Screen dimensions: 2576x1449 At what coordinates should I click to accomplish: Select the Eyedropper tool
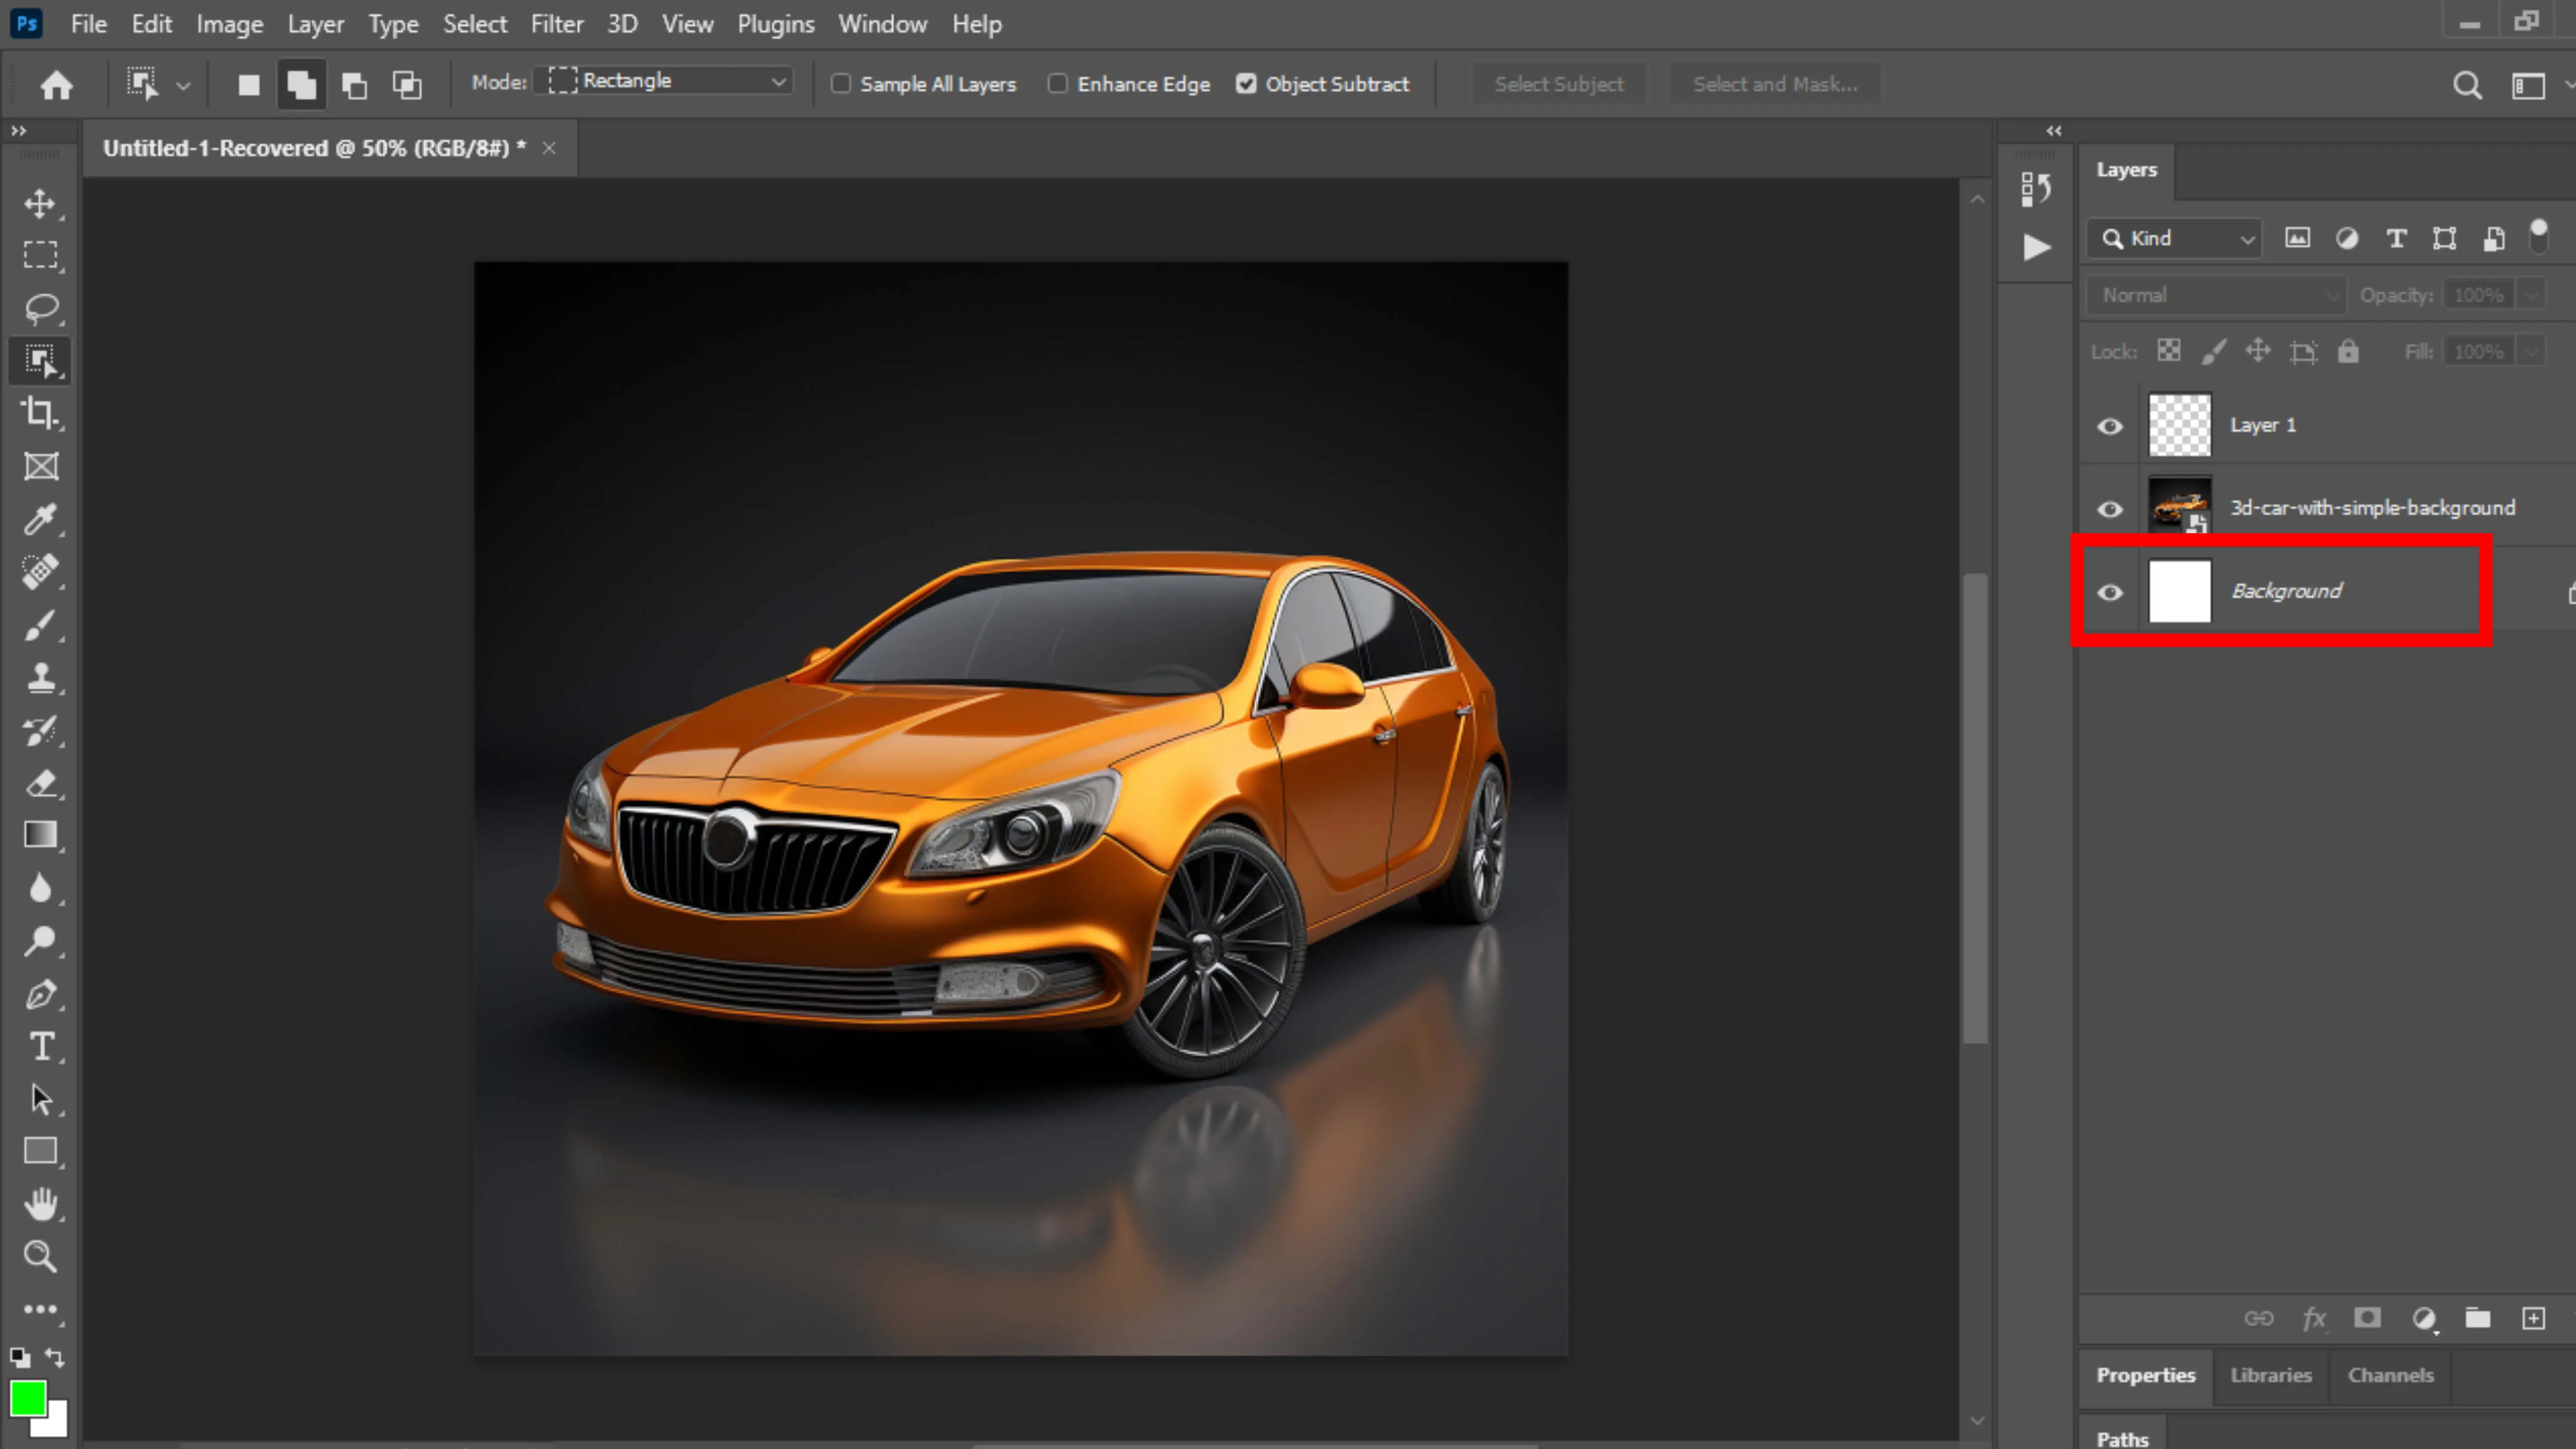(40, 519)
